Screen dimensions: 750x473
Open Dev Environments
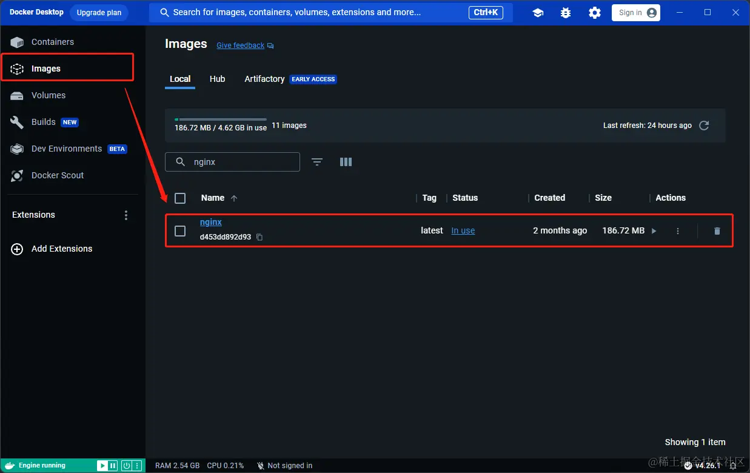pos(66,149)
